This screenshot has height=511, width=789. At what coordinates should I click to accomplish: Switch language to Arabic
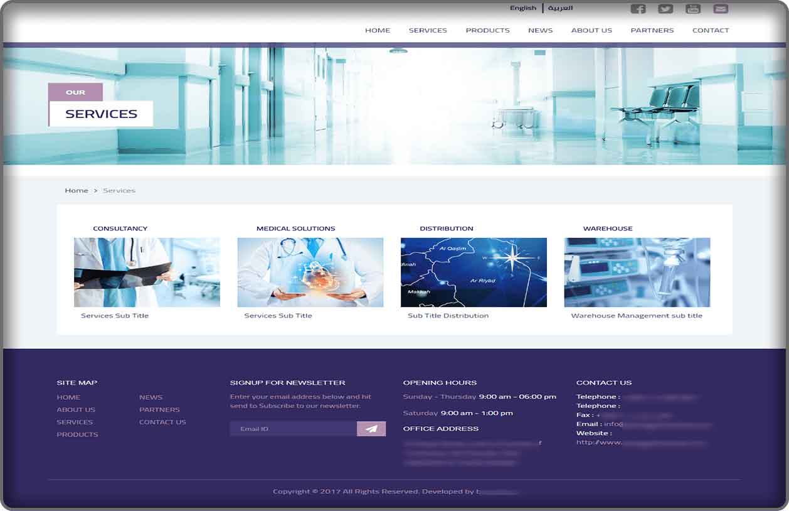pyautogui.click(x=560, y=8)
